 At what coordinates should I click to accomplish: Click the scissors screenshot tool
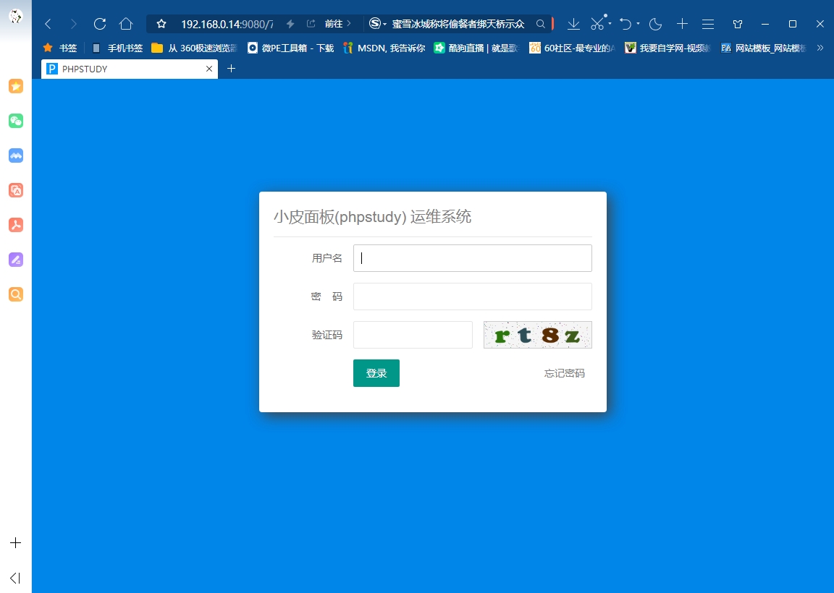tap(597, 24)
